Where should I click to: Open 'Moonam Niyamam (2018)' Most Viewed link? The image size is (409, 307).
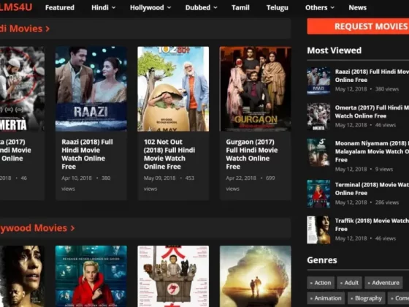pos(372,151)
